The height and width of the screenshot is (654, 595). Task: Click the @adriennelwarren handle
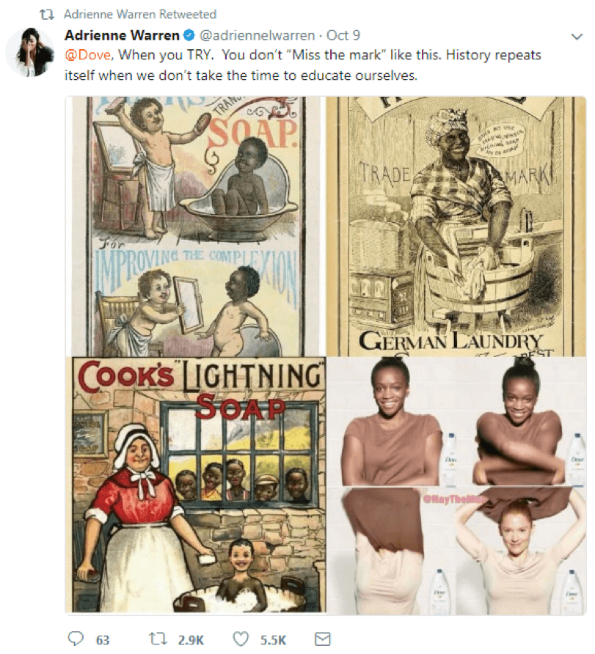(x=257, y=35)
